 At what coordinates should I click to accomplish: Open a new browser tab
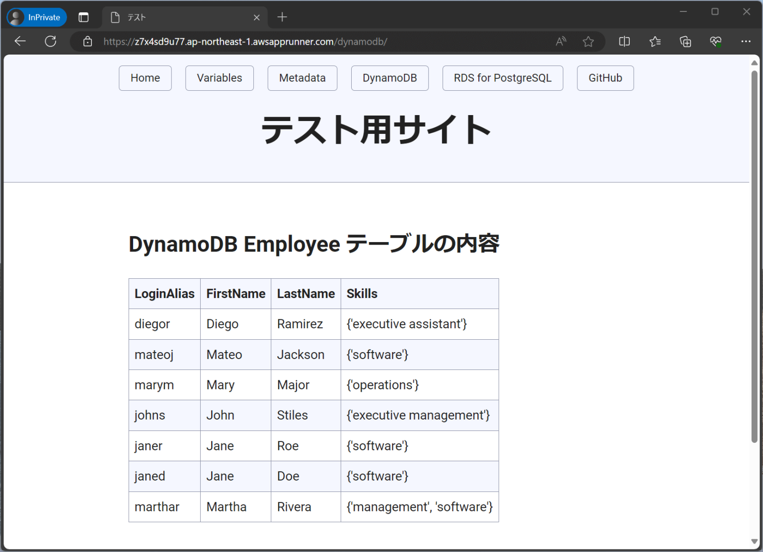coord(282,17)
